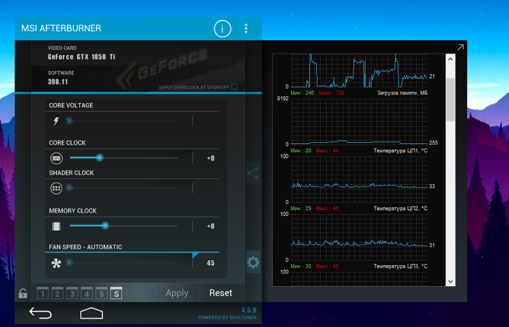
Task: Click the core clock +0 value field
Action: click(x=211, y=159)
